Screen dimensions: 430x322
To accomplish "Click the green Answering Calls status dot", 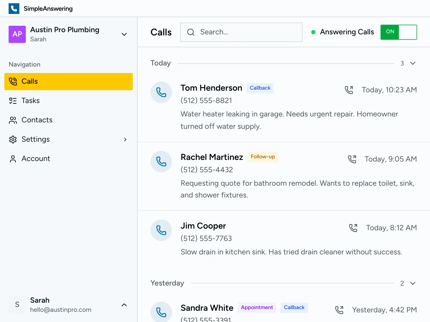I will tap(313, 32).
